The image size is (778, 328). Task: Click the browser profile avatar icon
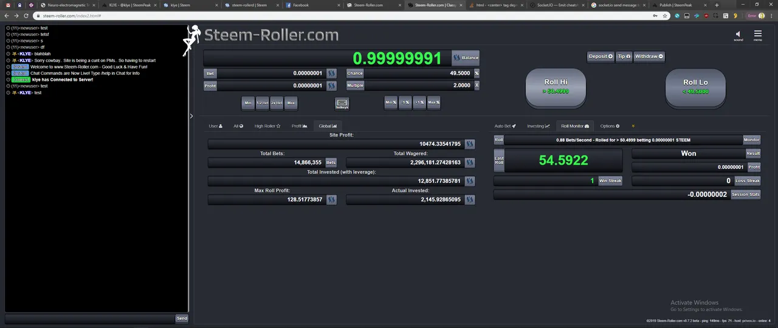(762, 16)
